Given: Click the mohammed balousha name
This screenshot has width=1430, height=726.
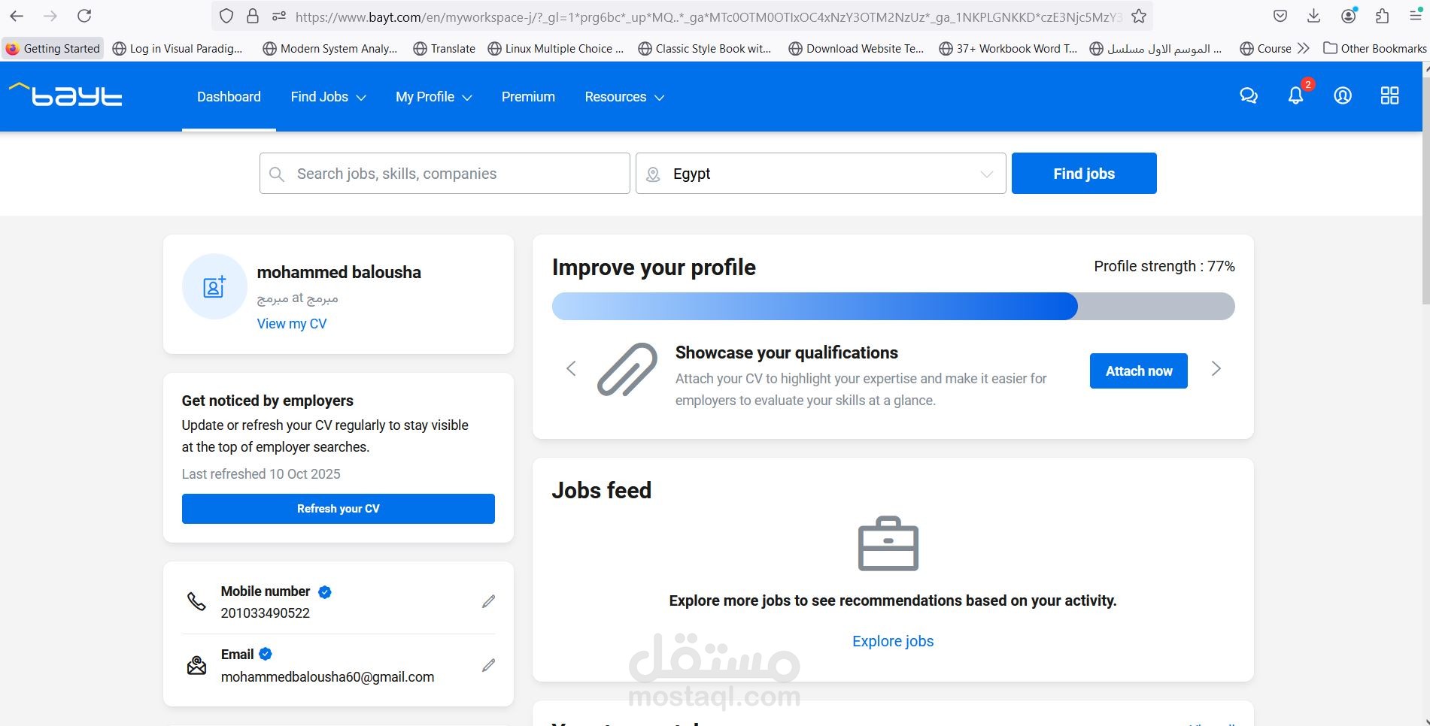Looking at the screenshot, I should pos(339,272).
